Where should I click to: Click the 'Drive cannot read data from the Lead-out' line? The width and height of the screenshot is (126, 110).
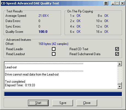(32, 74)
